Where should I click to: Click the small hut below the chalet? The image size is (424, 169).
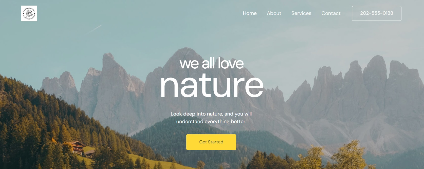(x=89, y=153)
